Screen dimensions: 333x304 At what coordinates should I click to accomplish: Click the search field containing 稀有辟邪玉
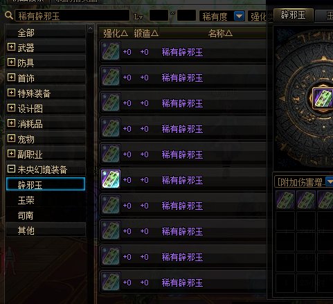(x=72, y=16)
